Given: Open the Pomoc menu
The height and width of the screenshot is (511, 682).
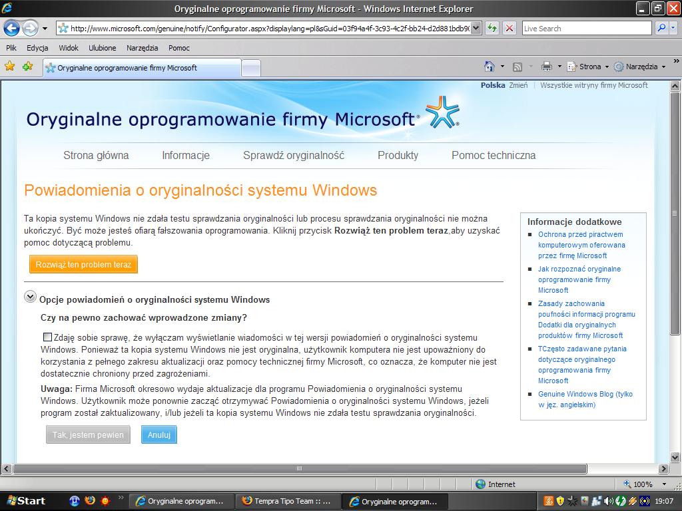Looking at the screenshot, I should [x=178, y=48].
